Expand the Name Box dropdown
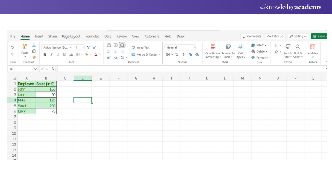 tap(35, 69)
